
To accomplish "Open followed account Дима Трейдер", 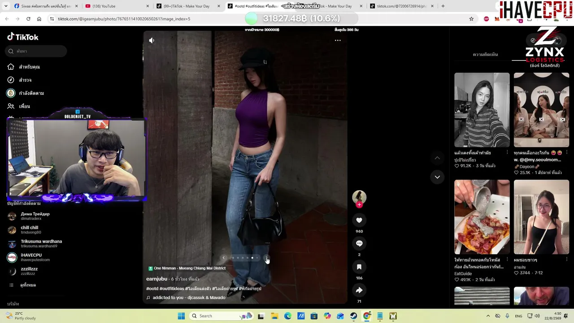I will (29, 216).
